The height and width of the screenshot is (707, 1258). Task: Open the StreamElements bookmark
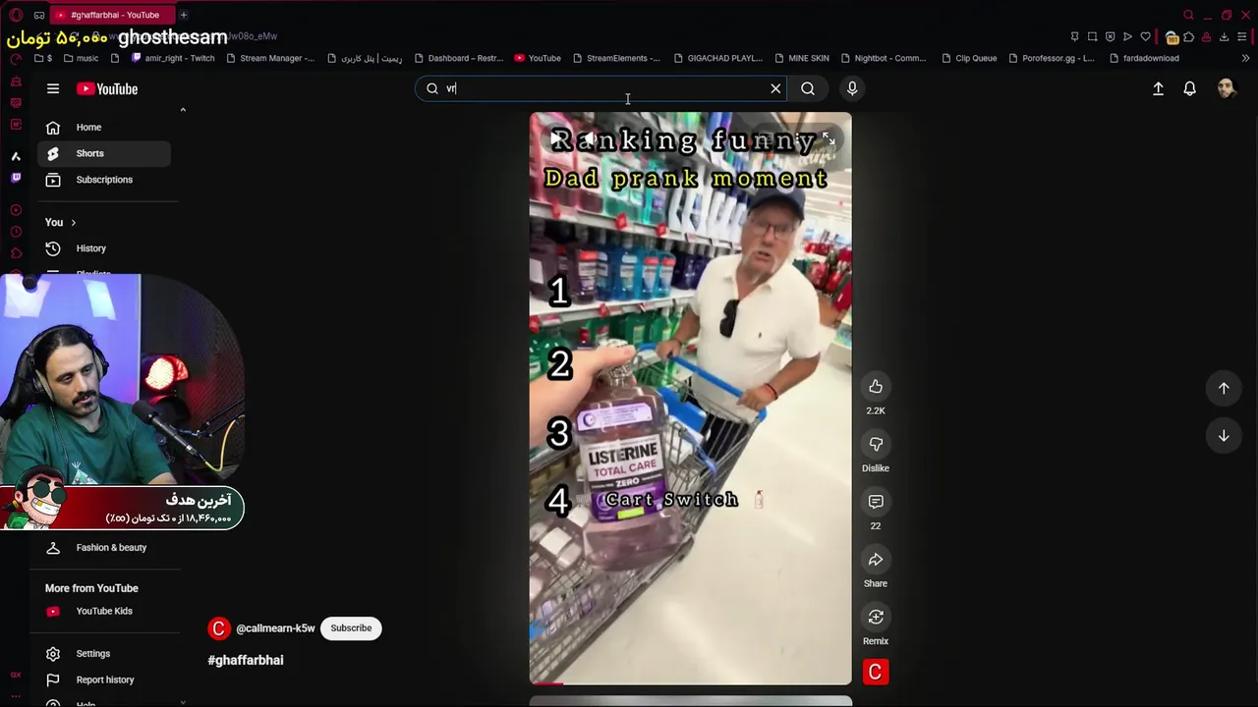pos(616,58)
